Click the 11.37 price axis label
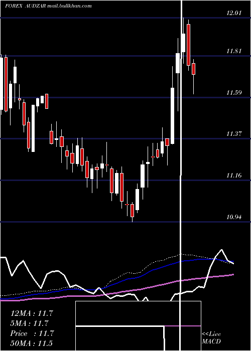 [234, 134]
